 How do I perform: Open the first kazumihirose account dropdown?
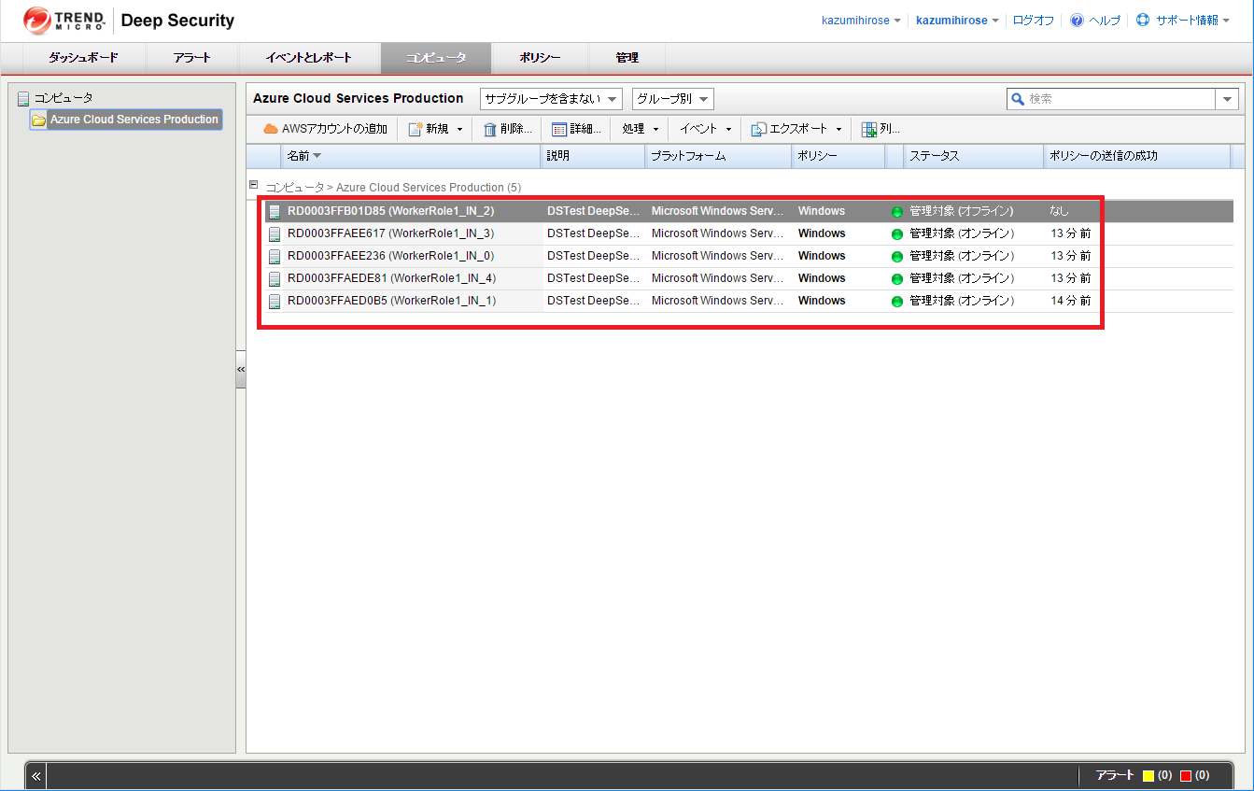coord(861,21)
